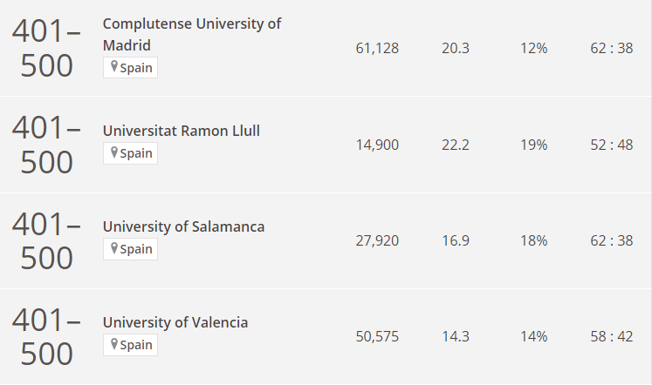This screenshot has width=652, height=385.
Task: Select the 14,900 students value
Action: (x=377, y=145)
